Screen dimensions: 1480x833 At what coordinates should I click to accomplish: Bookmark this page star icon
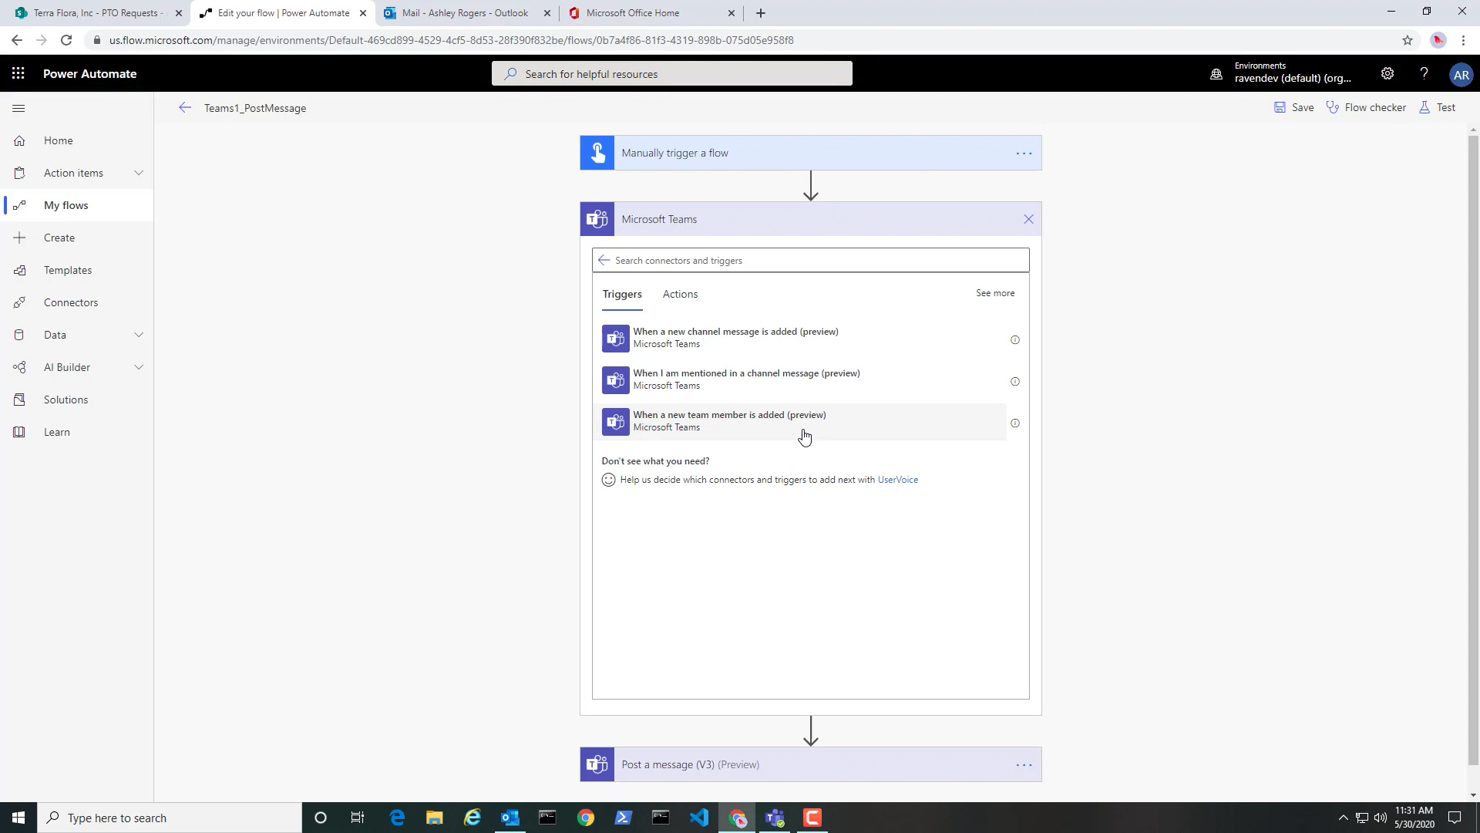(x=1408, y=40)
